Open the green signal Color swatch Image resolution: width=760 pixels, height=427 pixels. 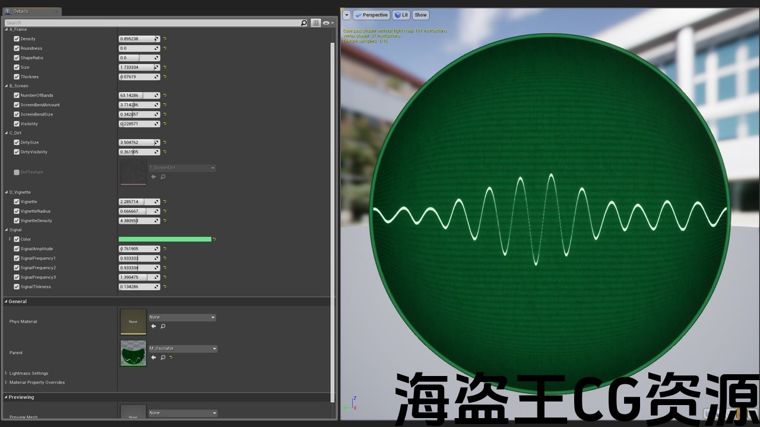165,240
